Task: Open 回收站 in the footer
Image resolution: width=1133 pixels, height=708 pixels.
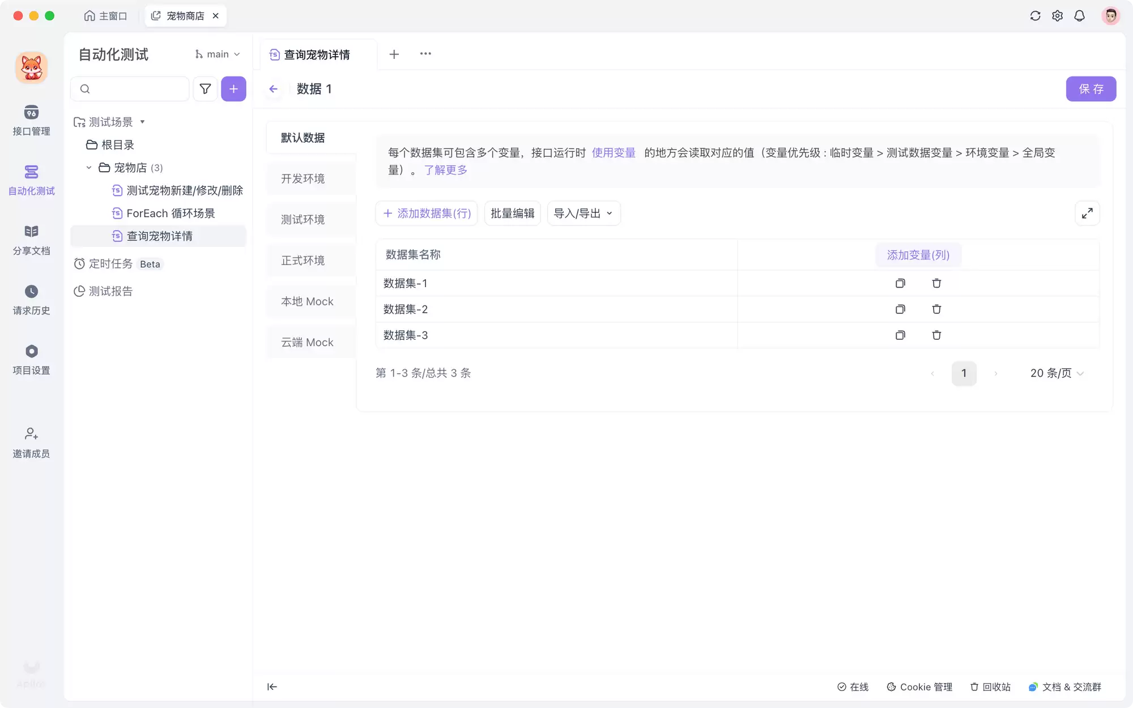Action: [x=990, y=687]
